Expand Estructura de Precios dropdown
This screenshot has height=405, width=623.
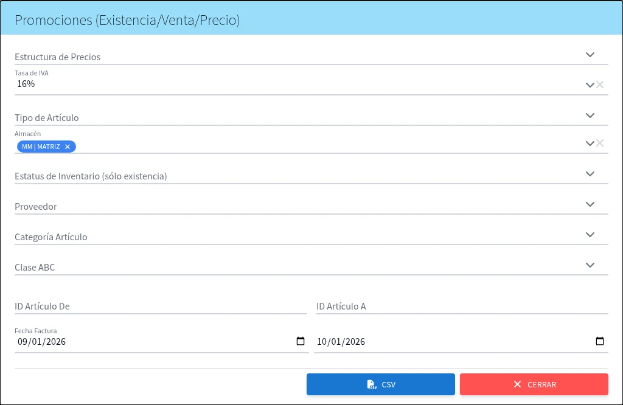click(590, 55)
